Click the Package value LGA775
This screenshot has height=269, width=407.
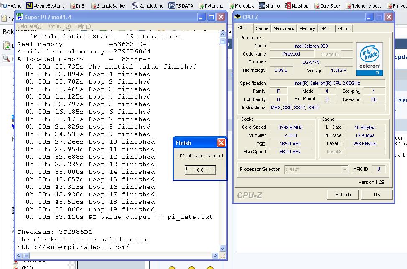311,62
